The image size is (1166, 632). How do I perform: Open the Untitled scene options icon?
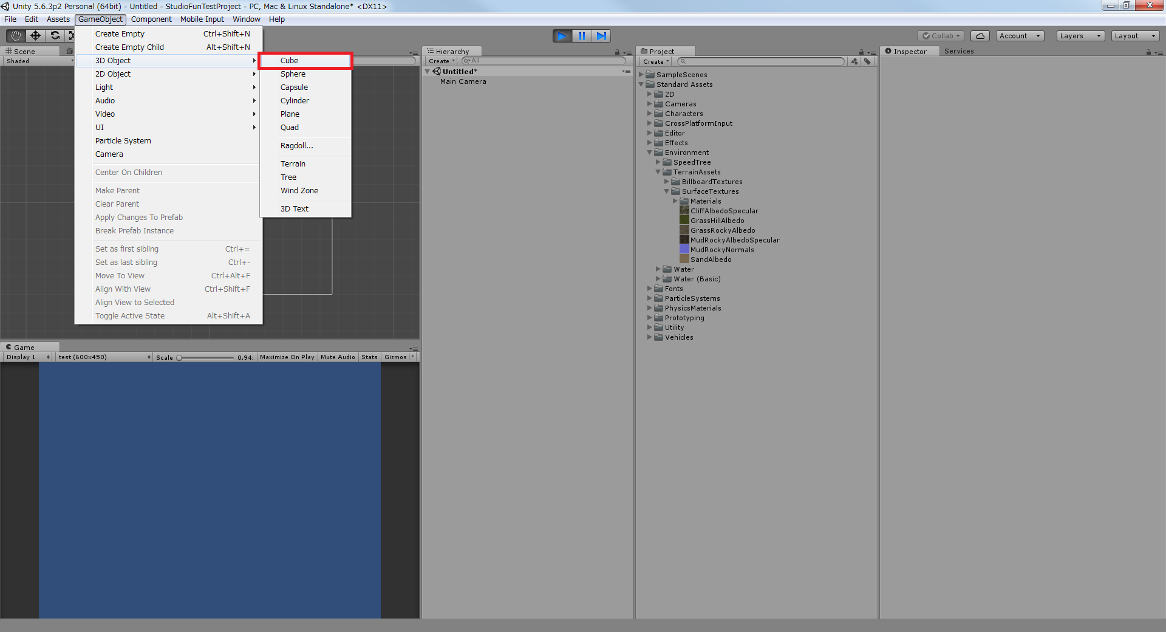tap(626, 72)
